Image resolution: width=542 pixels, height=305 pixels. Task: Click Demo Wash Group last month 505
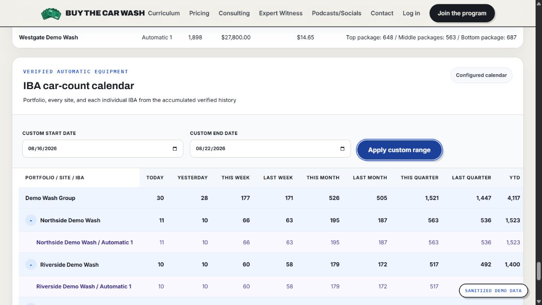coord(382,198)
